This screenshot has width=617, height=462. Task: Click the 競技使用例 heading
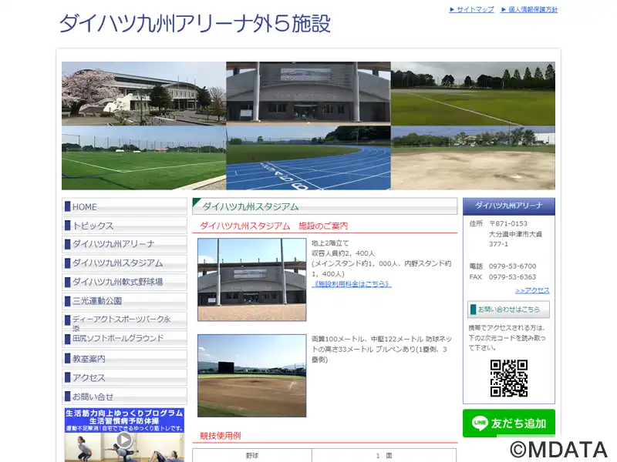click(221, 435)
